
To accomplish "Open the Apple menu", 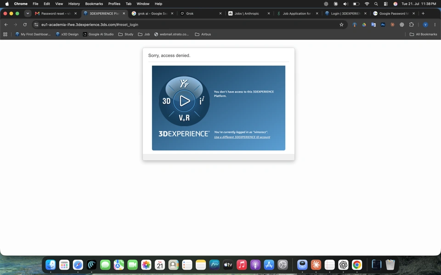I will [7, 4].
